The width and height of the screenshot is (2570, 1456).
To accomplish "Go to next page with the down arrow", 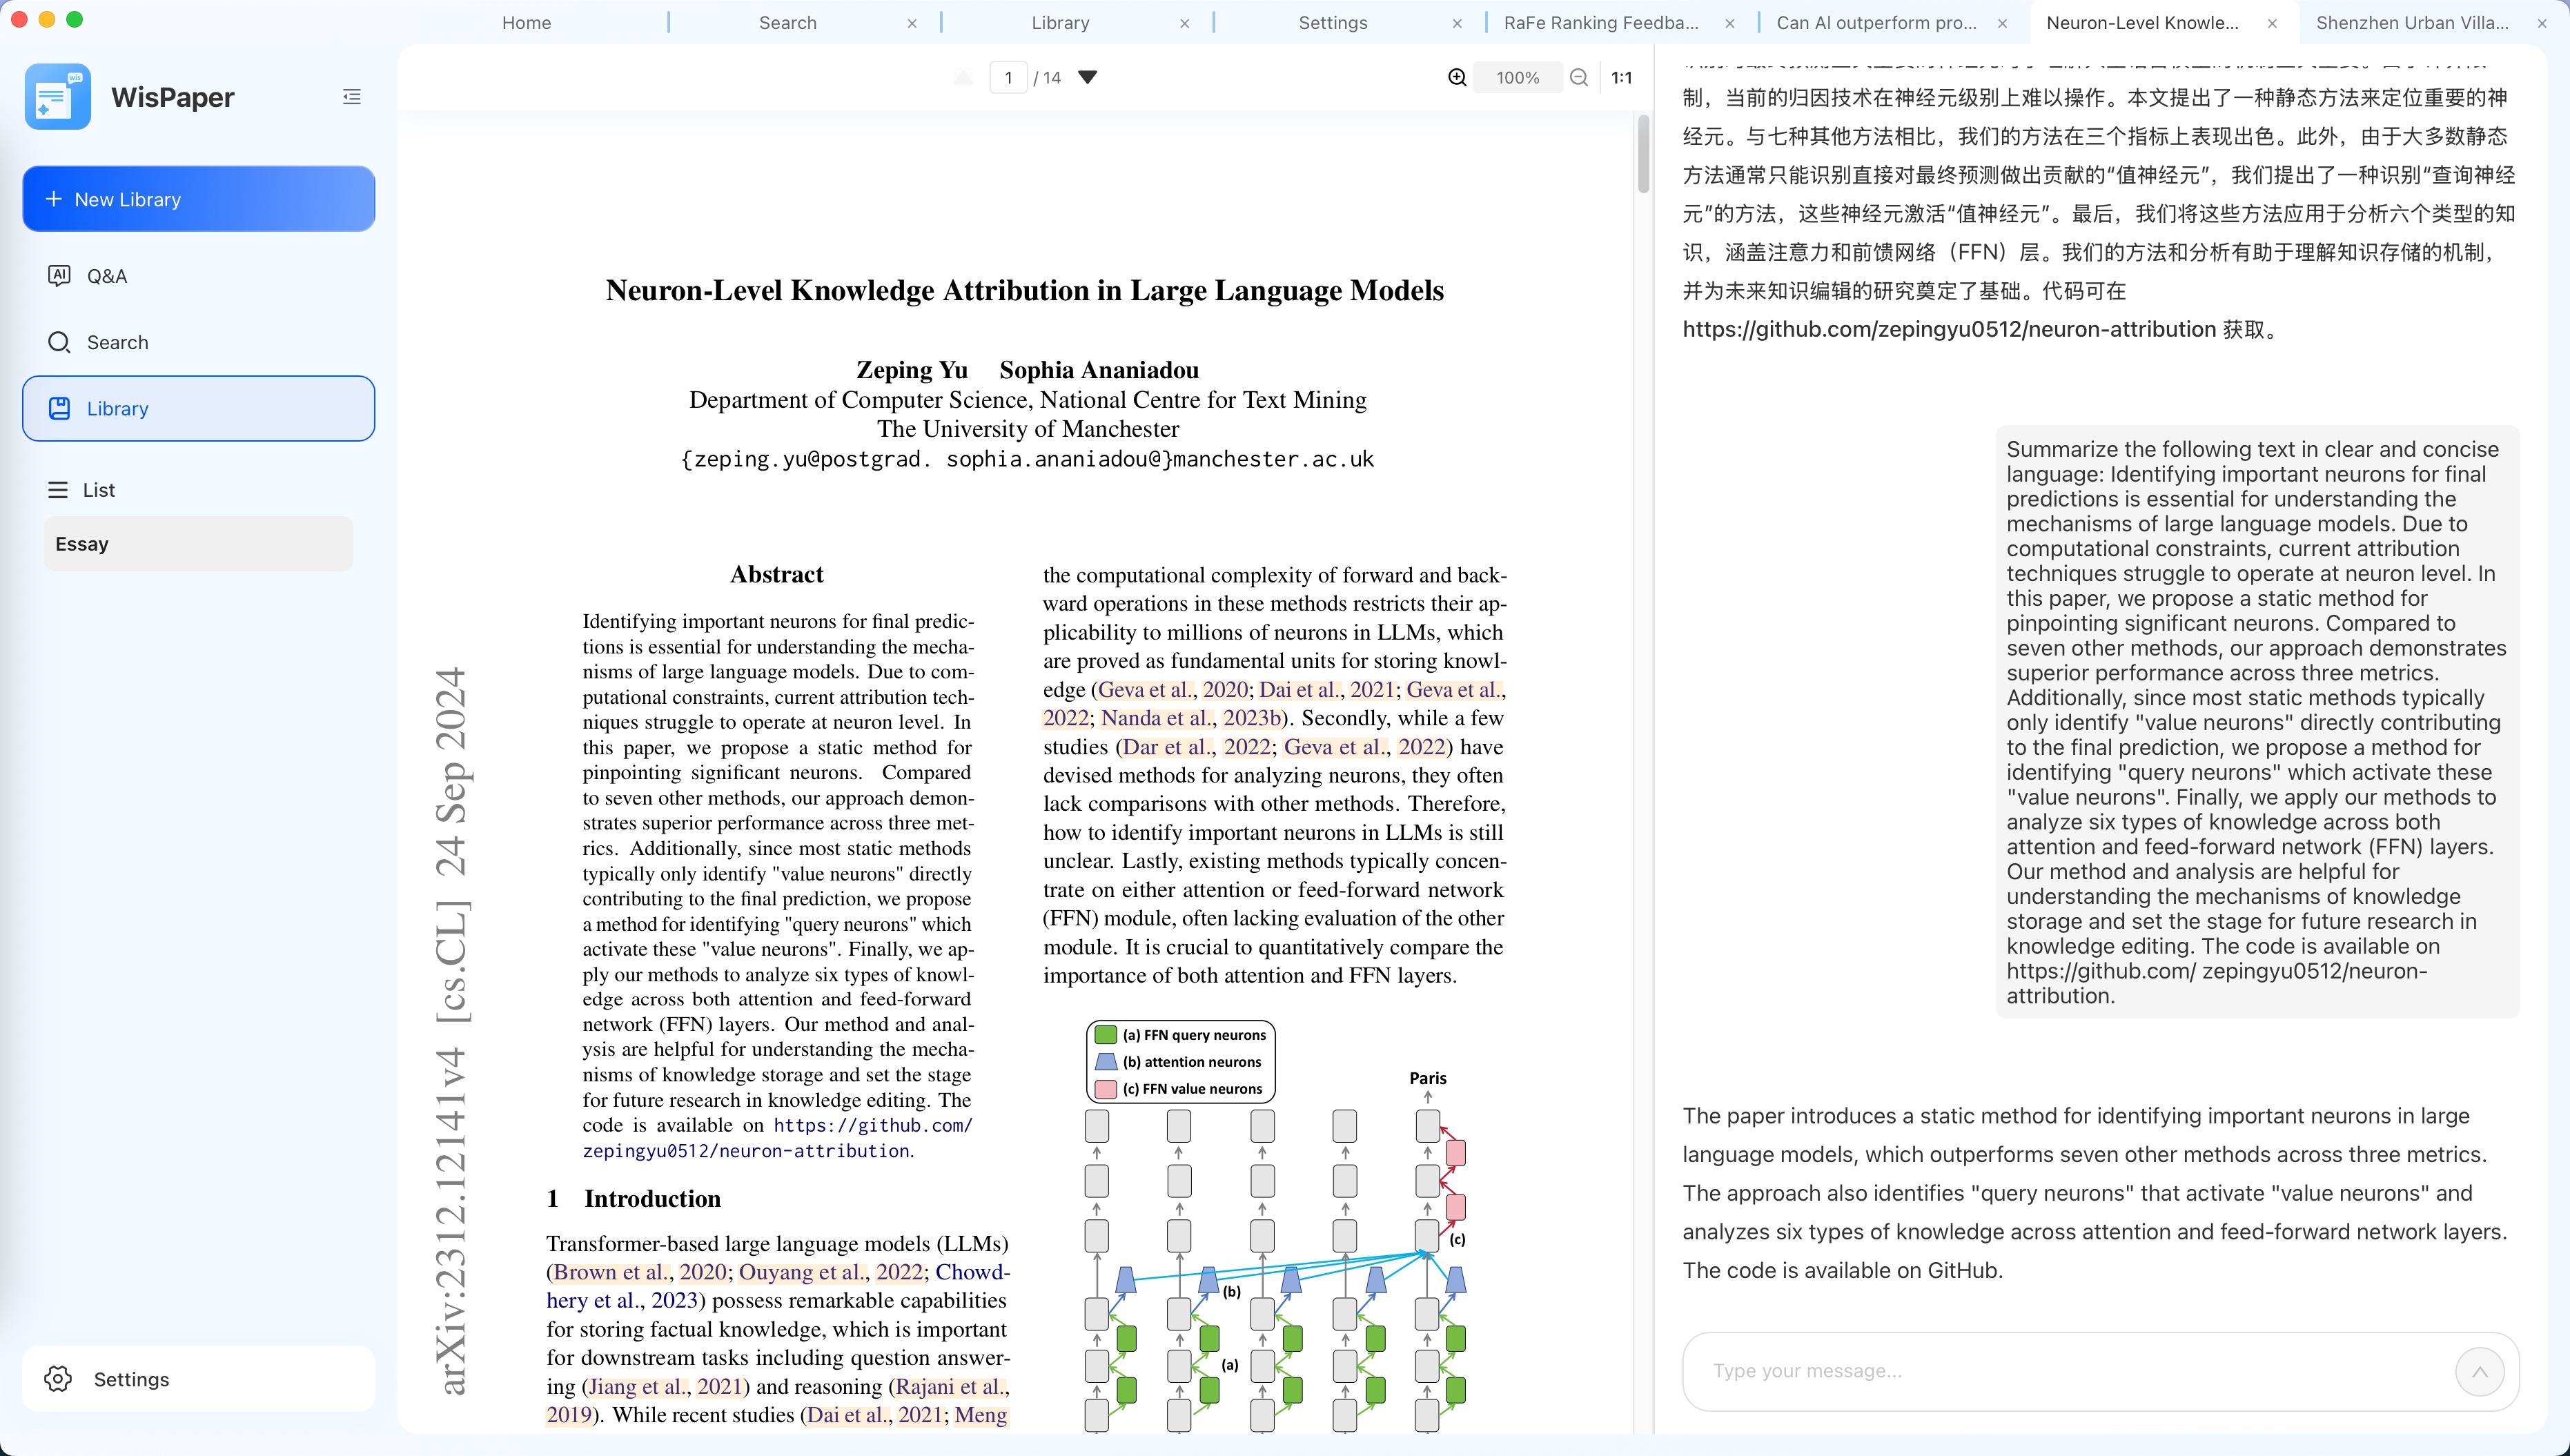I will pyautogui.click(x=1088, y=78).
